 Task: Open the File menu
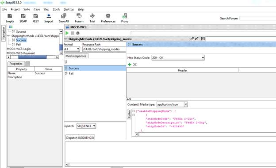click(x=4, y=9)
